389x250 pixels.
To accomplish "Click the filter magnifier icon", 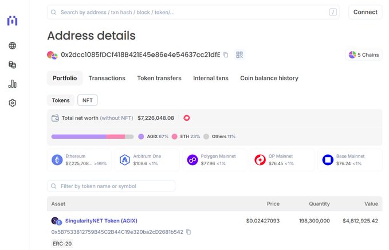I will coord(53,186).
